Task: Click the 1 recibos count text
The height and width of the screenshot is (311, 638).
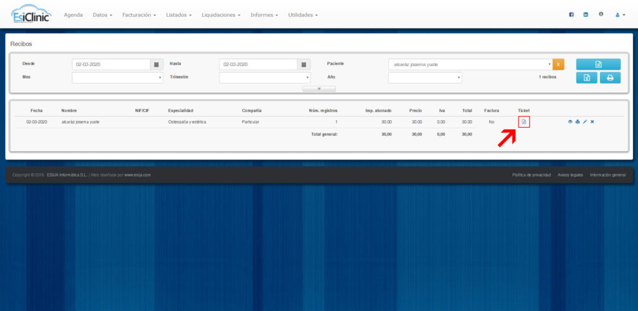Action: [547, 77]
